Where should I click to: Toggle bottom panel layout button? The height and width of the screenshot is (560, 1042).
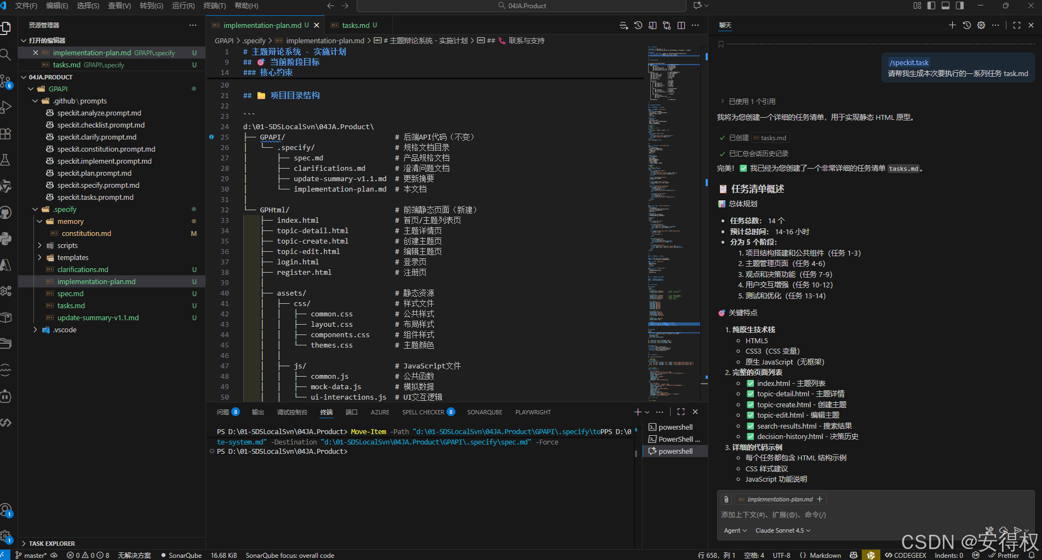pos(946,5)
